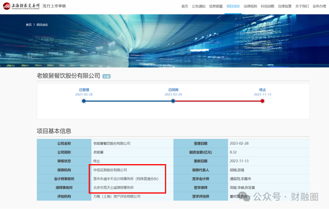Click the 保荐代表人 value 胡娴,游通
Screen dimensions: 329x210
click(237, 170)
